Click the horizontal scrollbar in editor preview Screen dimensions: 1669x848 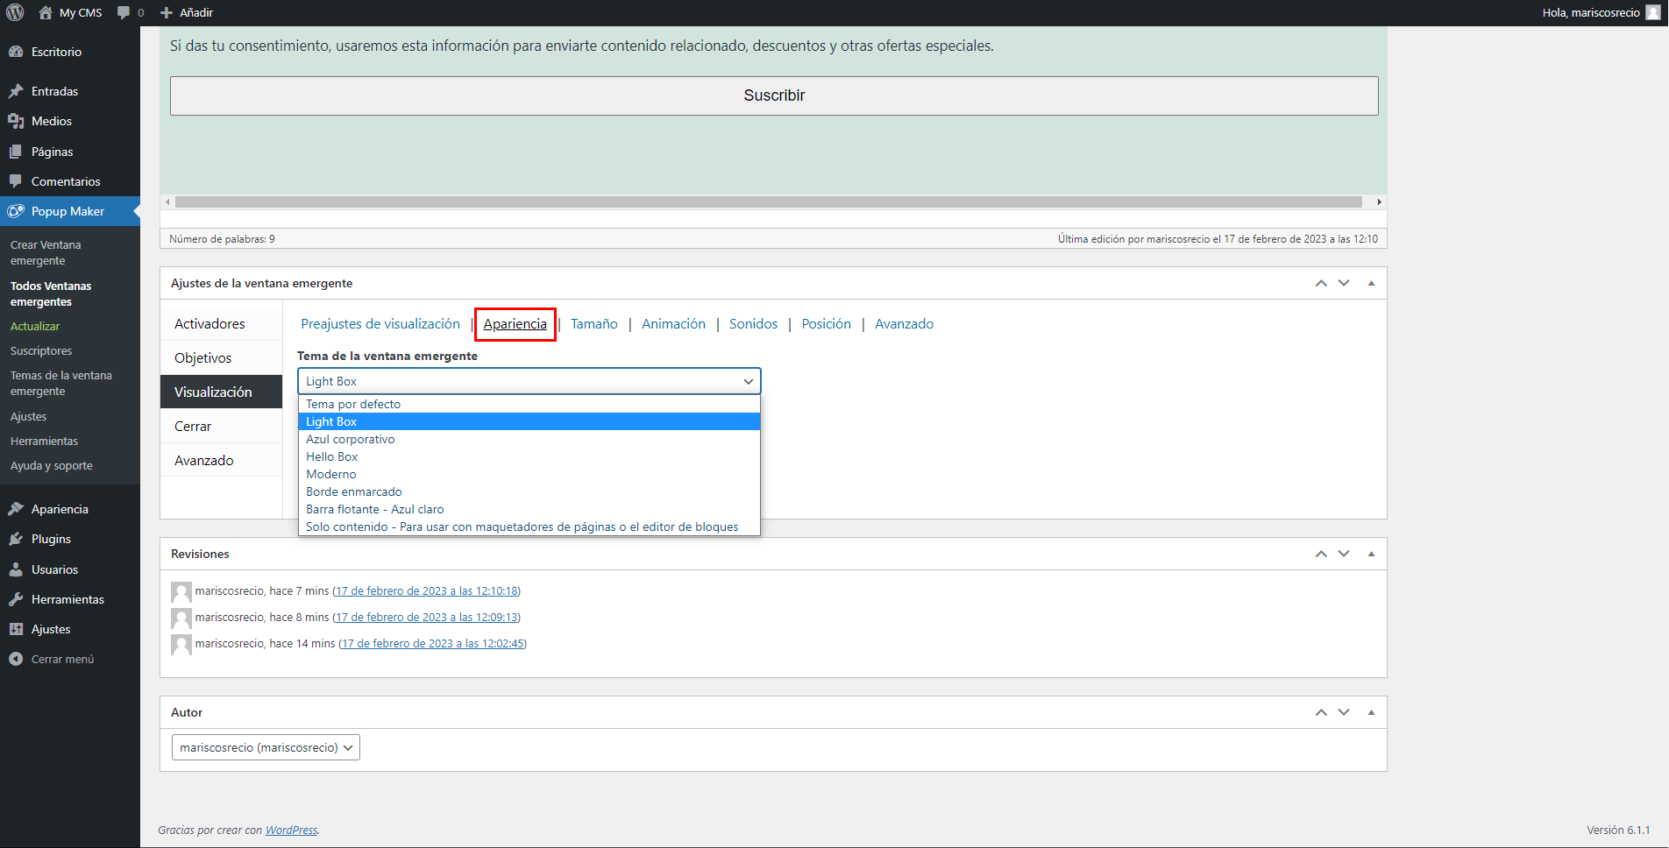click(x=768, y=201)
